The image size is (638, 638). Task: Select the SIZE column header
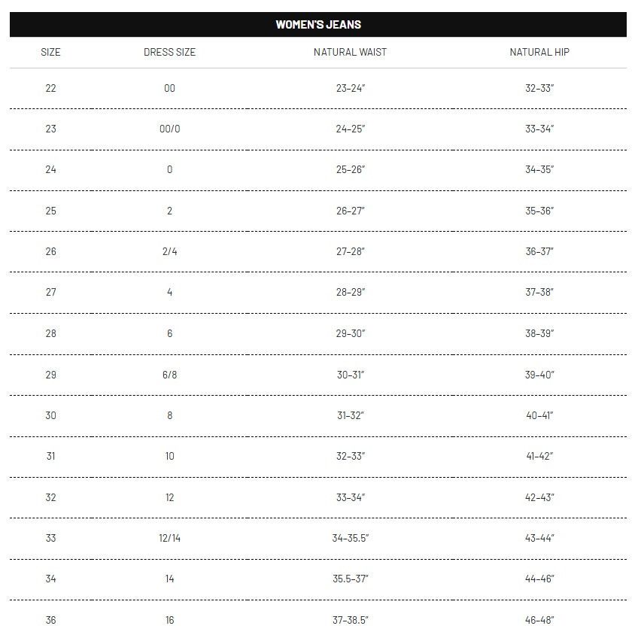pyautogui.click(x=50, y=52)
